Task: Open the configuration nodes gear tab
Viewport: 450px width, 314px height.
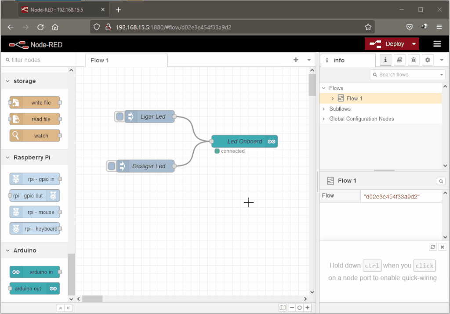Action: tap(428, 60)
